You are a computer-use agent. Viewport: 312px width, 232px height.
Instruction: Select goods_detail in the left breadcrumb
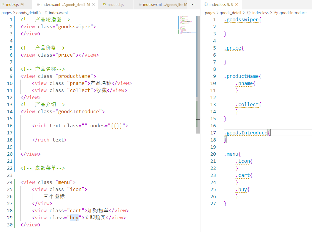click(x=27, y=13)
